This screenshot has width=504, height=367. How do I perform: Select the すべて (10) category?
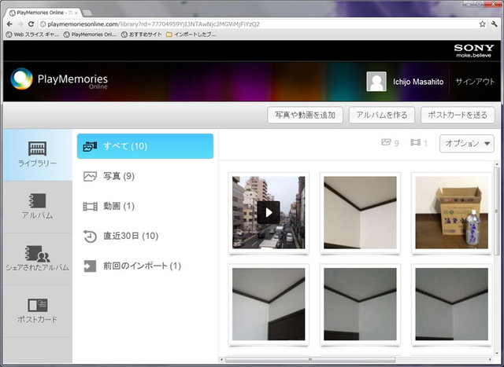coord(145,146)
